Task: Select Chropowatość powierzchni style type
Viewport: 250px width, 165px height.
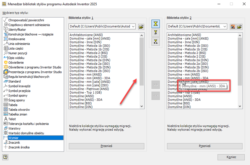Action: point(26,20)
